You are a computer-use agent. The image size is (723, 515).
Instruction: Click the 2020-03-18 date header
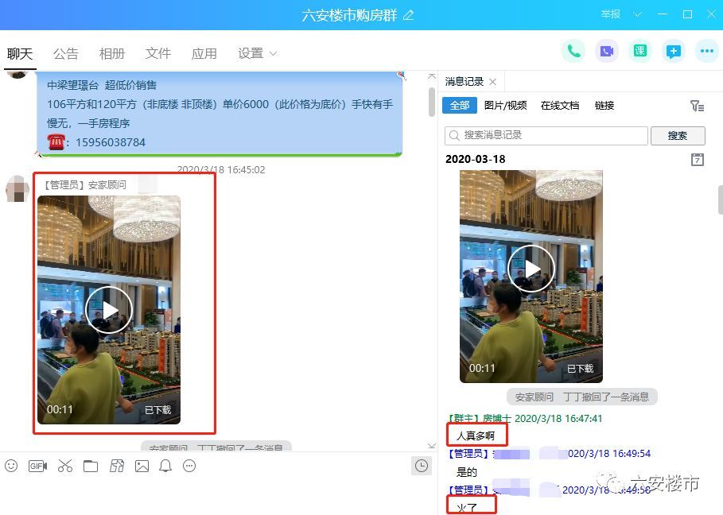(x=476, y=160)
